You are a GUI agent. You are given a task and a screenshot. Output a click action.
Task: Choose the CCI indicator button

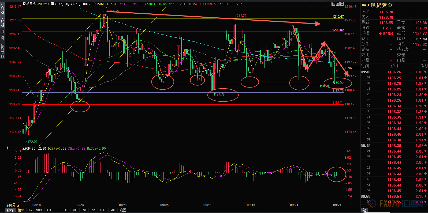pyautogui.click(x=58, y=210)
